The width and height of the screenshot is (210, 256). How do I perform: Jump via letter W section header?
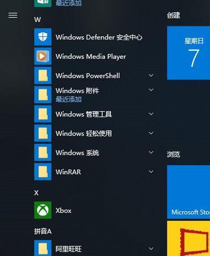point(37,20)
